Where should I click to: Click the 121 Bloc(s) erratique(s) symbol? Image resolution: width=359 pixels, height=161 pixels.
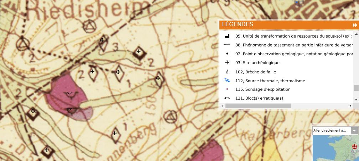point(227,98)
